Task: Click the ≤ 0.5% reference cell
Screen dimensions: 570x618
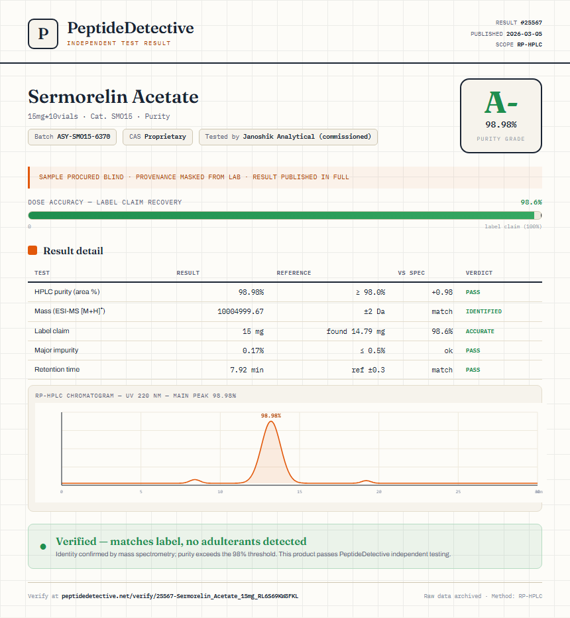Action: 372,350
